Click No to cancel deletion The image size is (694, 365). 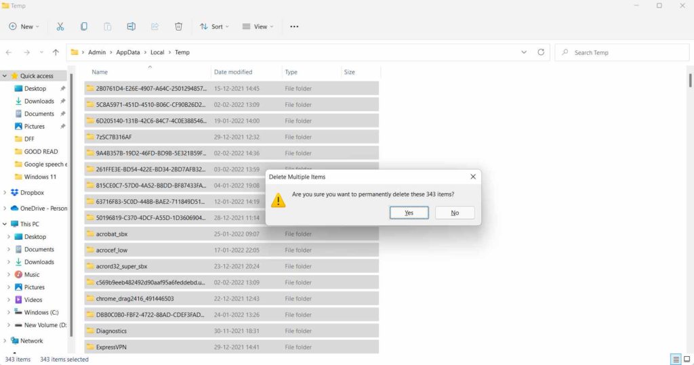(x=455, y=213)
